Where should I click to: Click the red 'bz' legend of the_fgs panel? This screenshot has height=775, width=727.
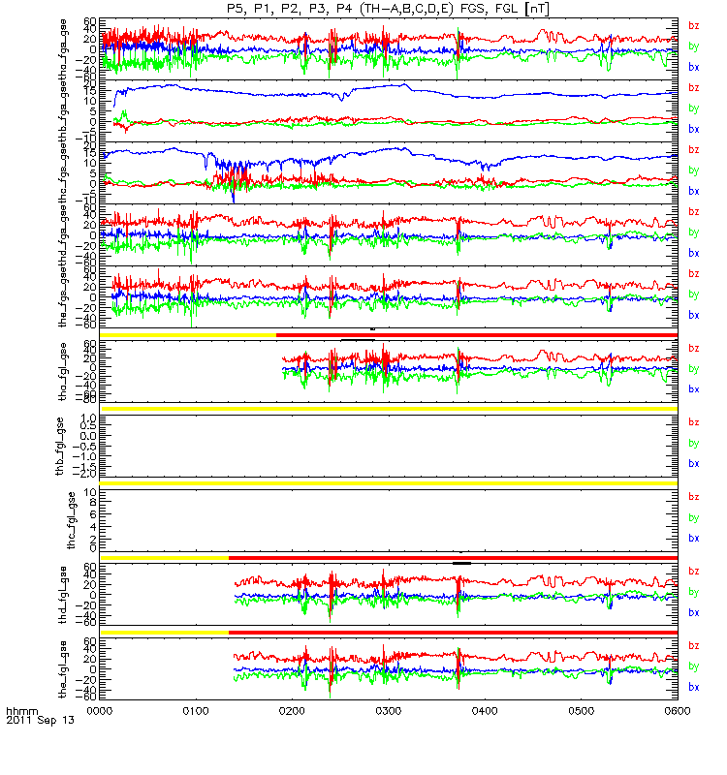pos(694,274)
